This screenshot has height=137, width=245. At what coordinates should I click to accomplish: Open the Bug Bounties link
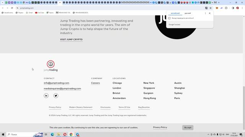coord(144,107)
